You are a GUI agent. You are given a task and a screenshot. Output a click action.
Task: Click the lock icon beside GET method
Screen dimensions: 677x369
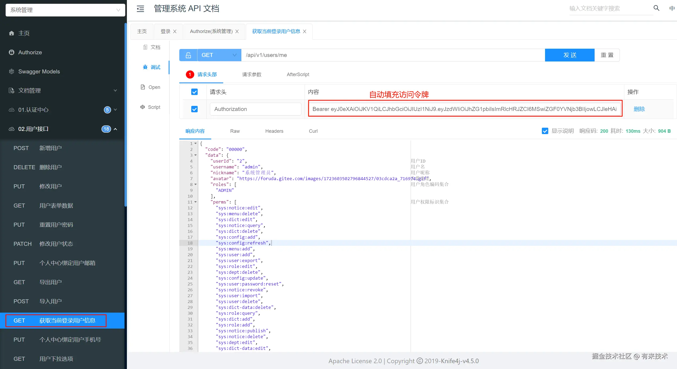click(x=188, y=55)
